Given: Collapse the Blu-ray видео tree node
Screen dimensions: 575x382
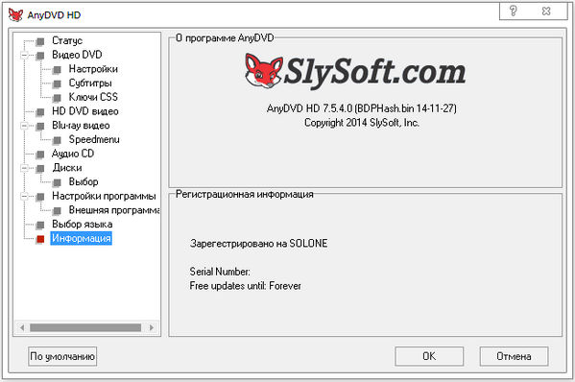Looking at the screenshot, I should [x=25, y=126].
